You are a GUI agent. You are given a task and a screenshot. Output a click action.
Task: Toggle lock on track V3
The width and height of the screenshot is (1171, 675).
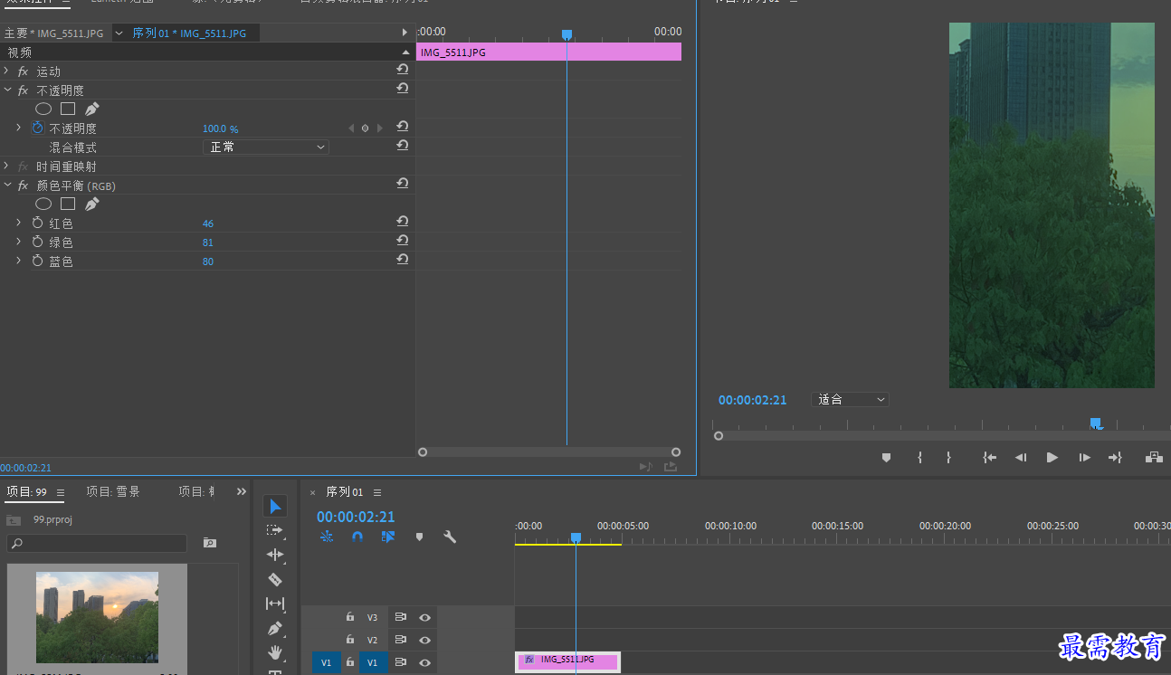point(350,617)
